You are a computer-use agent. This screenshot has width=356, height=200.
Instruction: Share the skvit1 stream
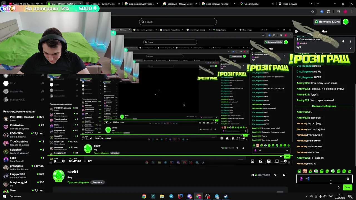(x=275, y=175)
